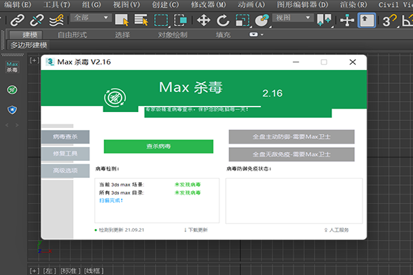Open the 工具(T) menu
Viewport: 413px width, 275px height.
[56, 5]
